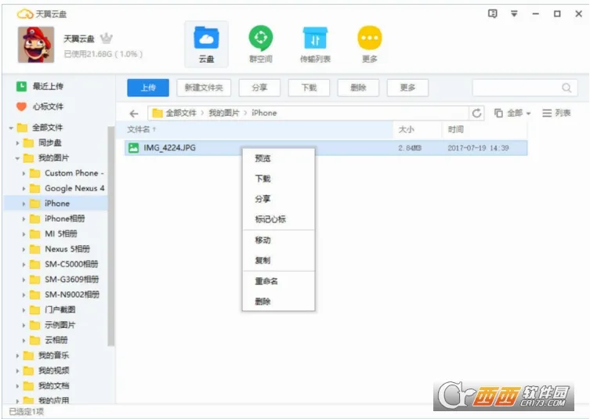Expand the iPhone相册 folder node
This screenshot has height=419, width=590.
tap(24, 219)
